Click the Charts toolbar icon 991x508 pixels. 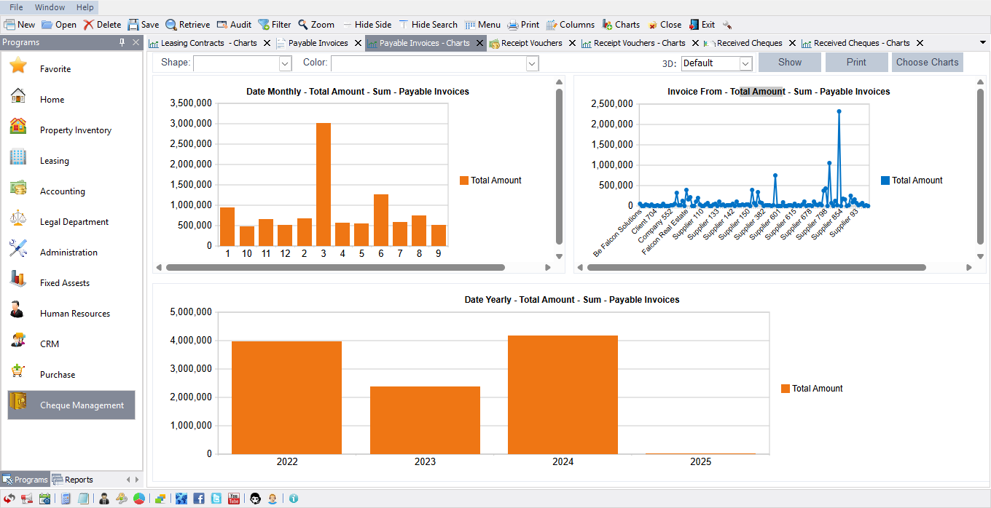point(621,24)
